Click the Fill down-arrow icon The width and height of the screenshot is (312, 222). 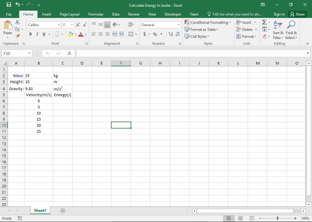(x=265, y=29)
